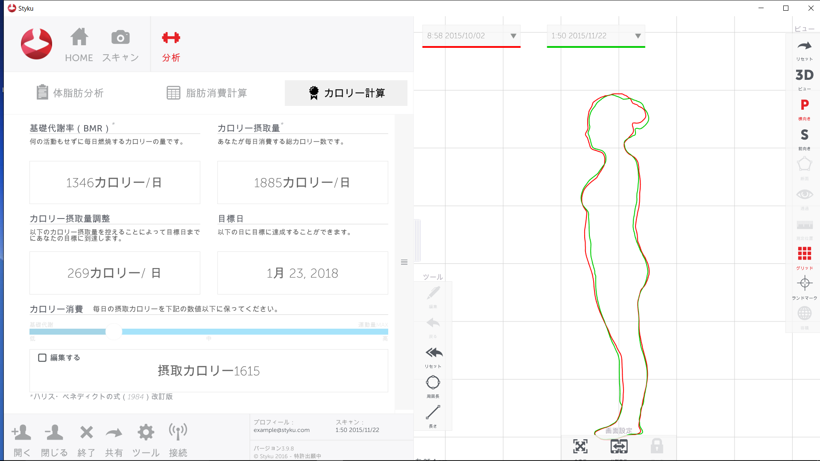Screen dimensions: 820x461
Task: Click the 269カロリー/日 adjustment box
Action: [x=115, y=273]
